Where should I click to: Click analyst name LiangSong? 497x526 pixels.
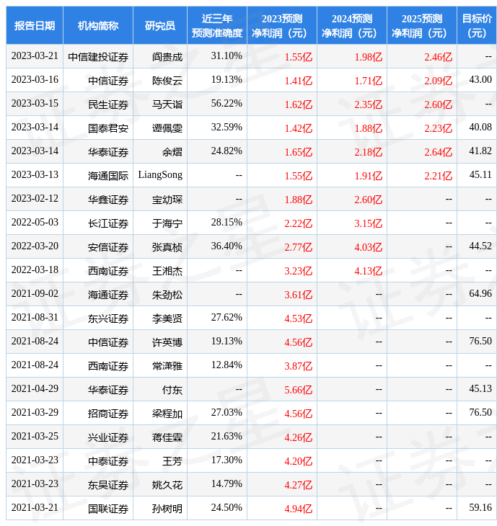160,175
